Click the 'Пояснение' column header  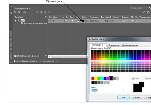(145, 17)
